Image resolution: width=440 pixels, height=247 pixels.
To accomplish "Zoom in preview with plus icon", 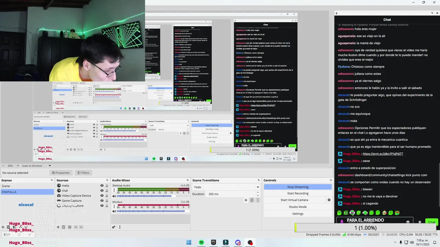I will click(x=18, y=166).
